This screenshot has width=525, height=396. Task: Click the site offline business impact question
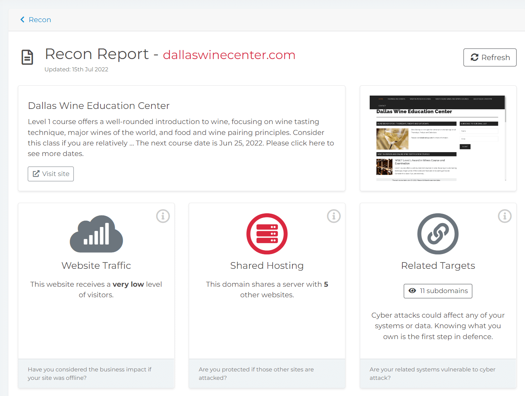pos(90,374)
